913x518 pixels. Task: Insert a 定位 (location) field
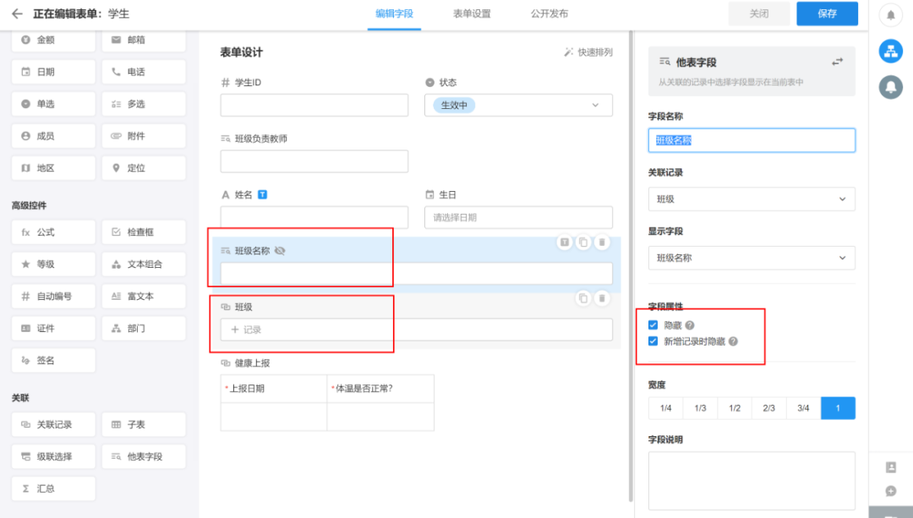(144, 167)
